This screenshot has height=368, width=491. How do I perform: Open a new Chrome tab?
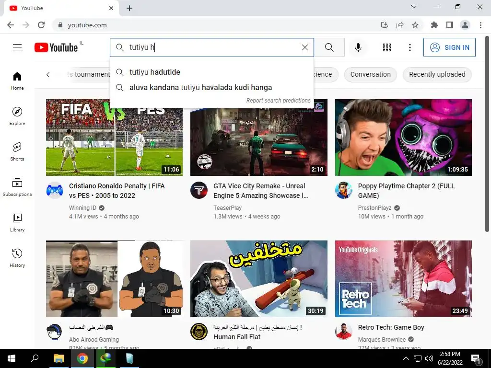[x=129, y=8]
